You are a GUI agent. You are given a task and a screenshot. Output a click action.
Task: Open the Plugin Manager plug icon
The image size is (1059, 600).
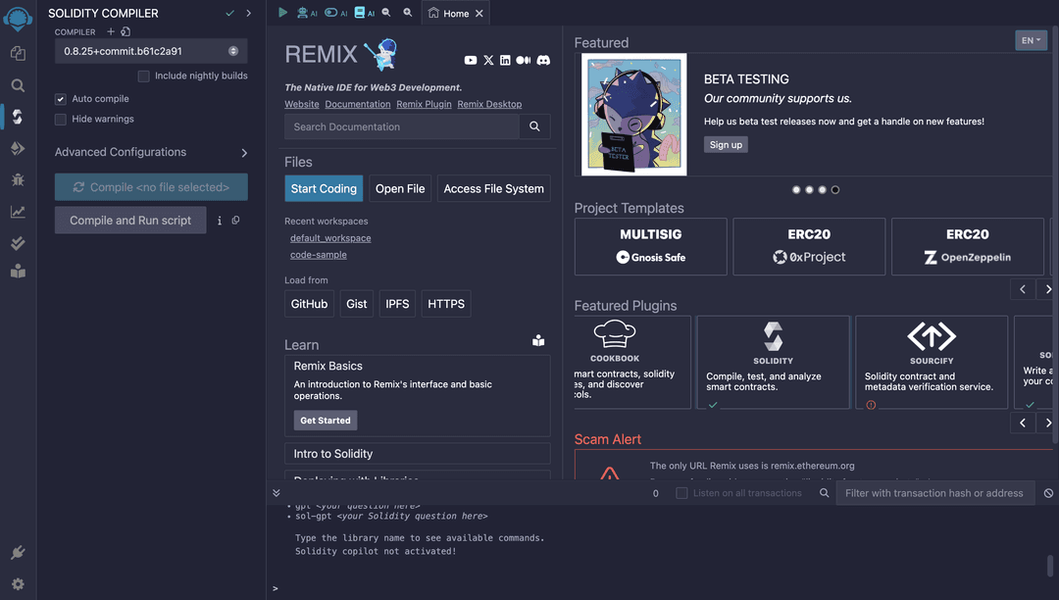[x=19, y=553]
